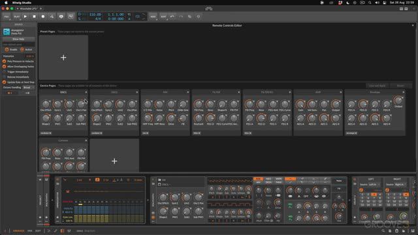The image size is (418, 235).
Task: Click the Gain knob in AMP page
Action: click(300, 104)
